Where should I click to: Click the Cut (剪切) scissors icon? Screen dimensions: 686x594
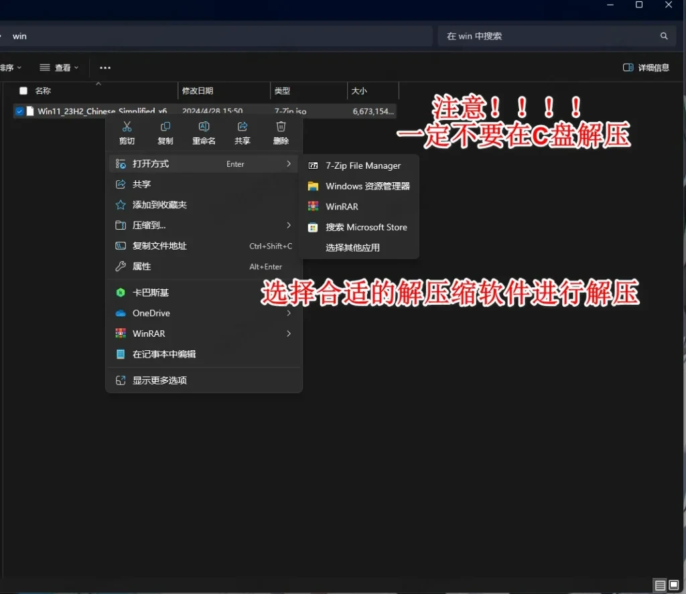click(x=127, y=127)
